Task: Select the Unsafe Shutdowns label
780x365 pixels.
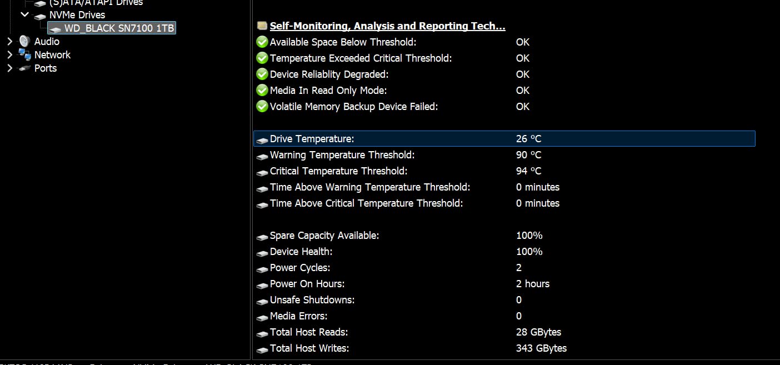Action: click(x=312, y=300)
